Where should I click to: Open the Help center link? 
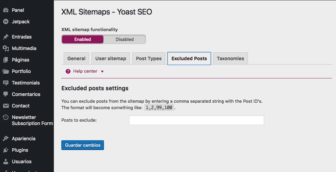click(85, 71)
